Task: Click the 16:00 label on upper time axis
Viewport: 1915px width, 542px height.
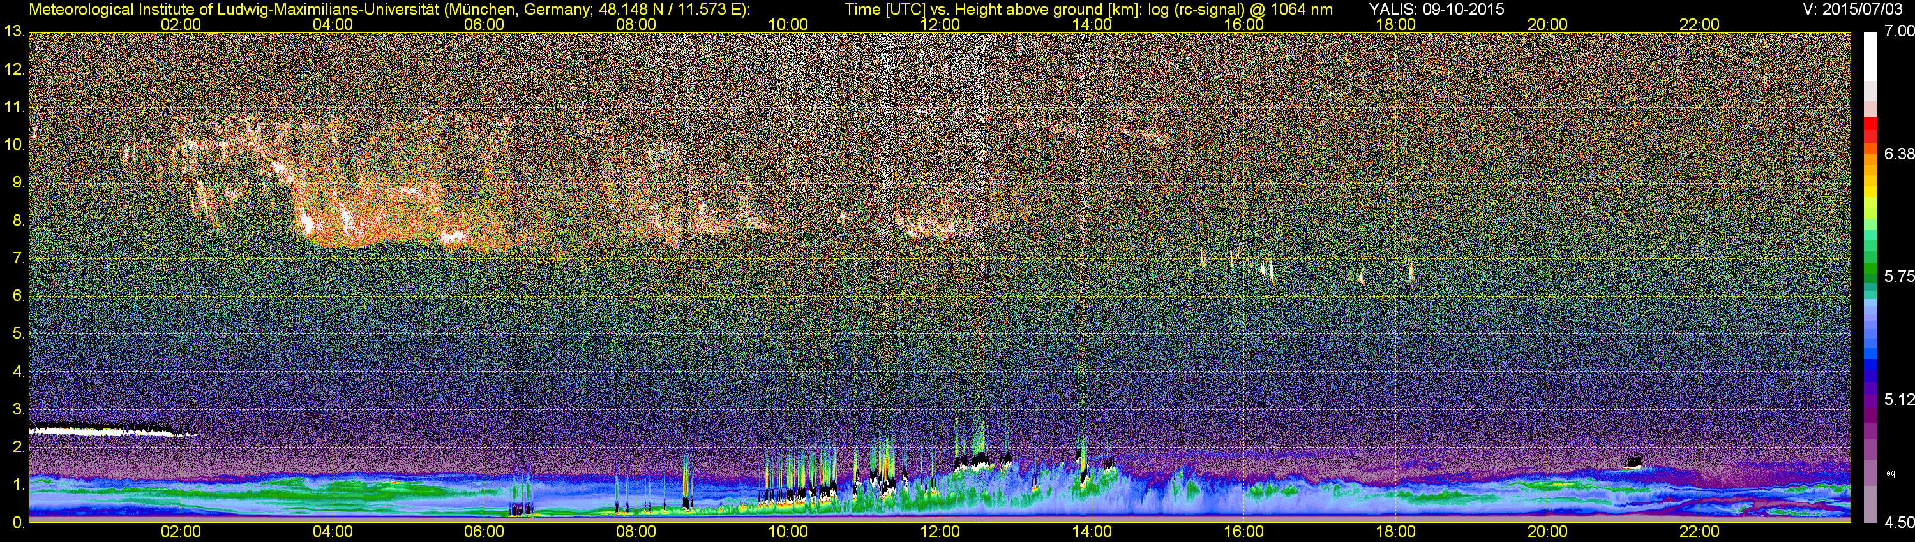Action: point(1243,24)
